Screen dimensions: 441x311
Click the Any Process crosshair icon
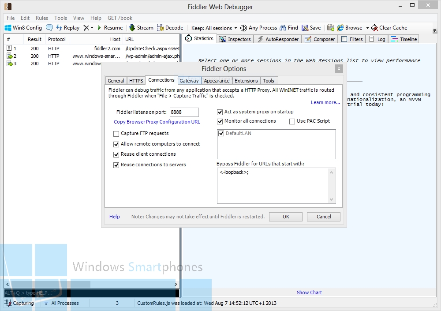(243, 28)
